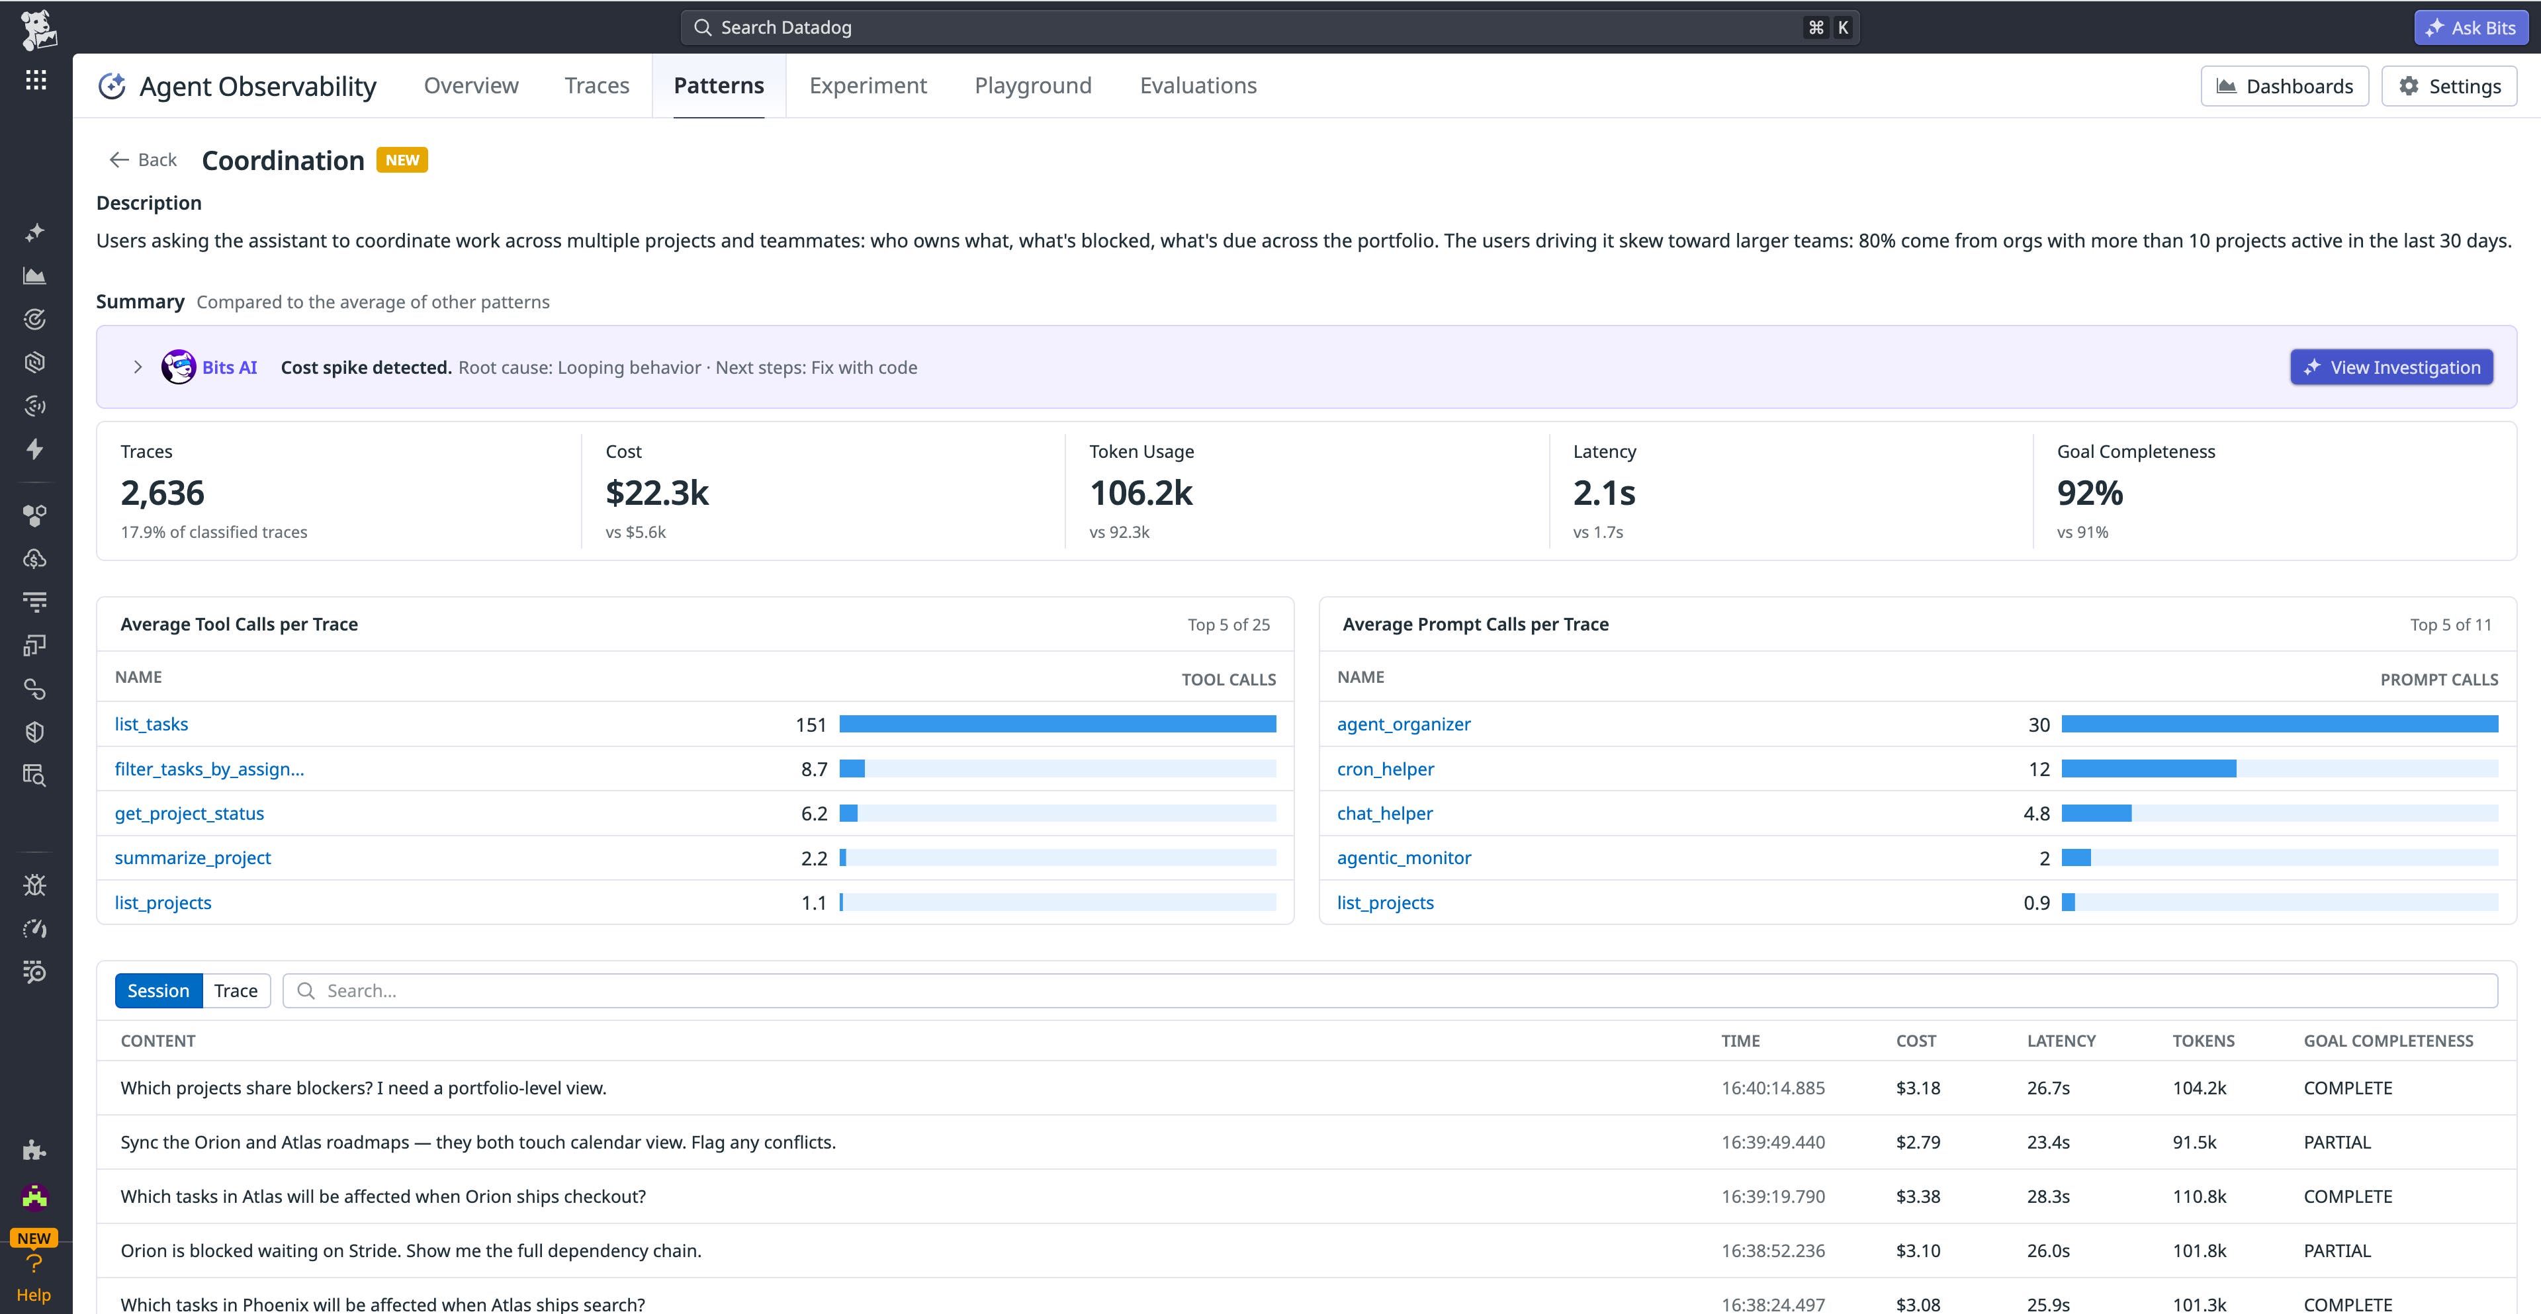Open the Experiment tab
2541x1314 pixels.
pos(868,86)
